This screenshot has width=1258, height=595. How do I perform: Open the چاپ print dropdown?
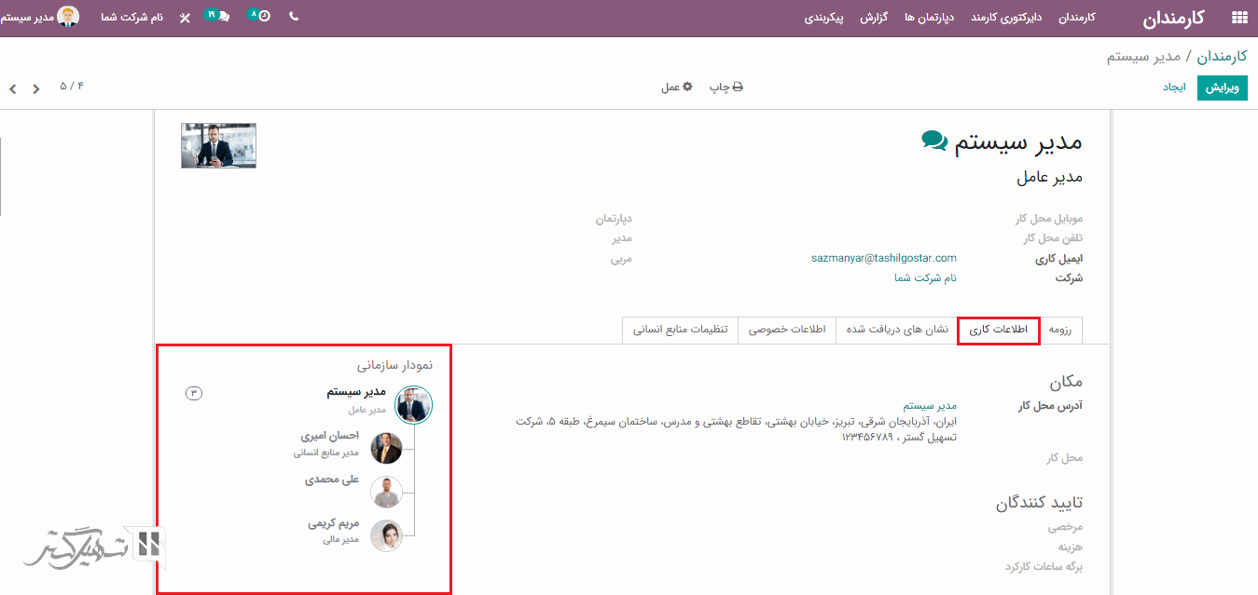[726, 87]
